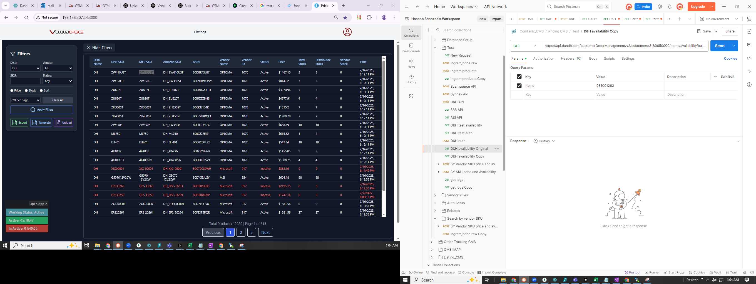Open Send button dropdown arrow
The height and width of the screenshot is (284, 756).
(734, 46)
